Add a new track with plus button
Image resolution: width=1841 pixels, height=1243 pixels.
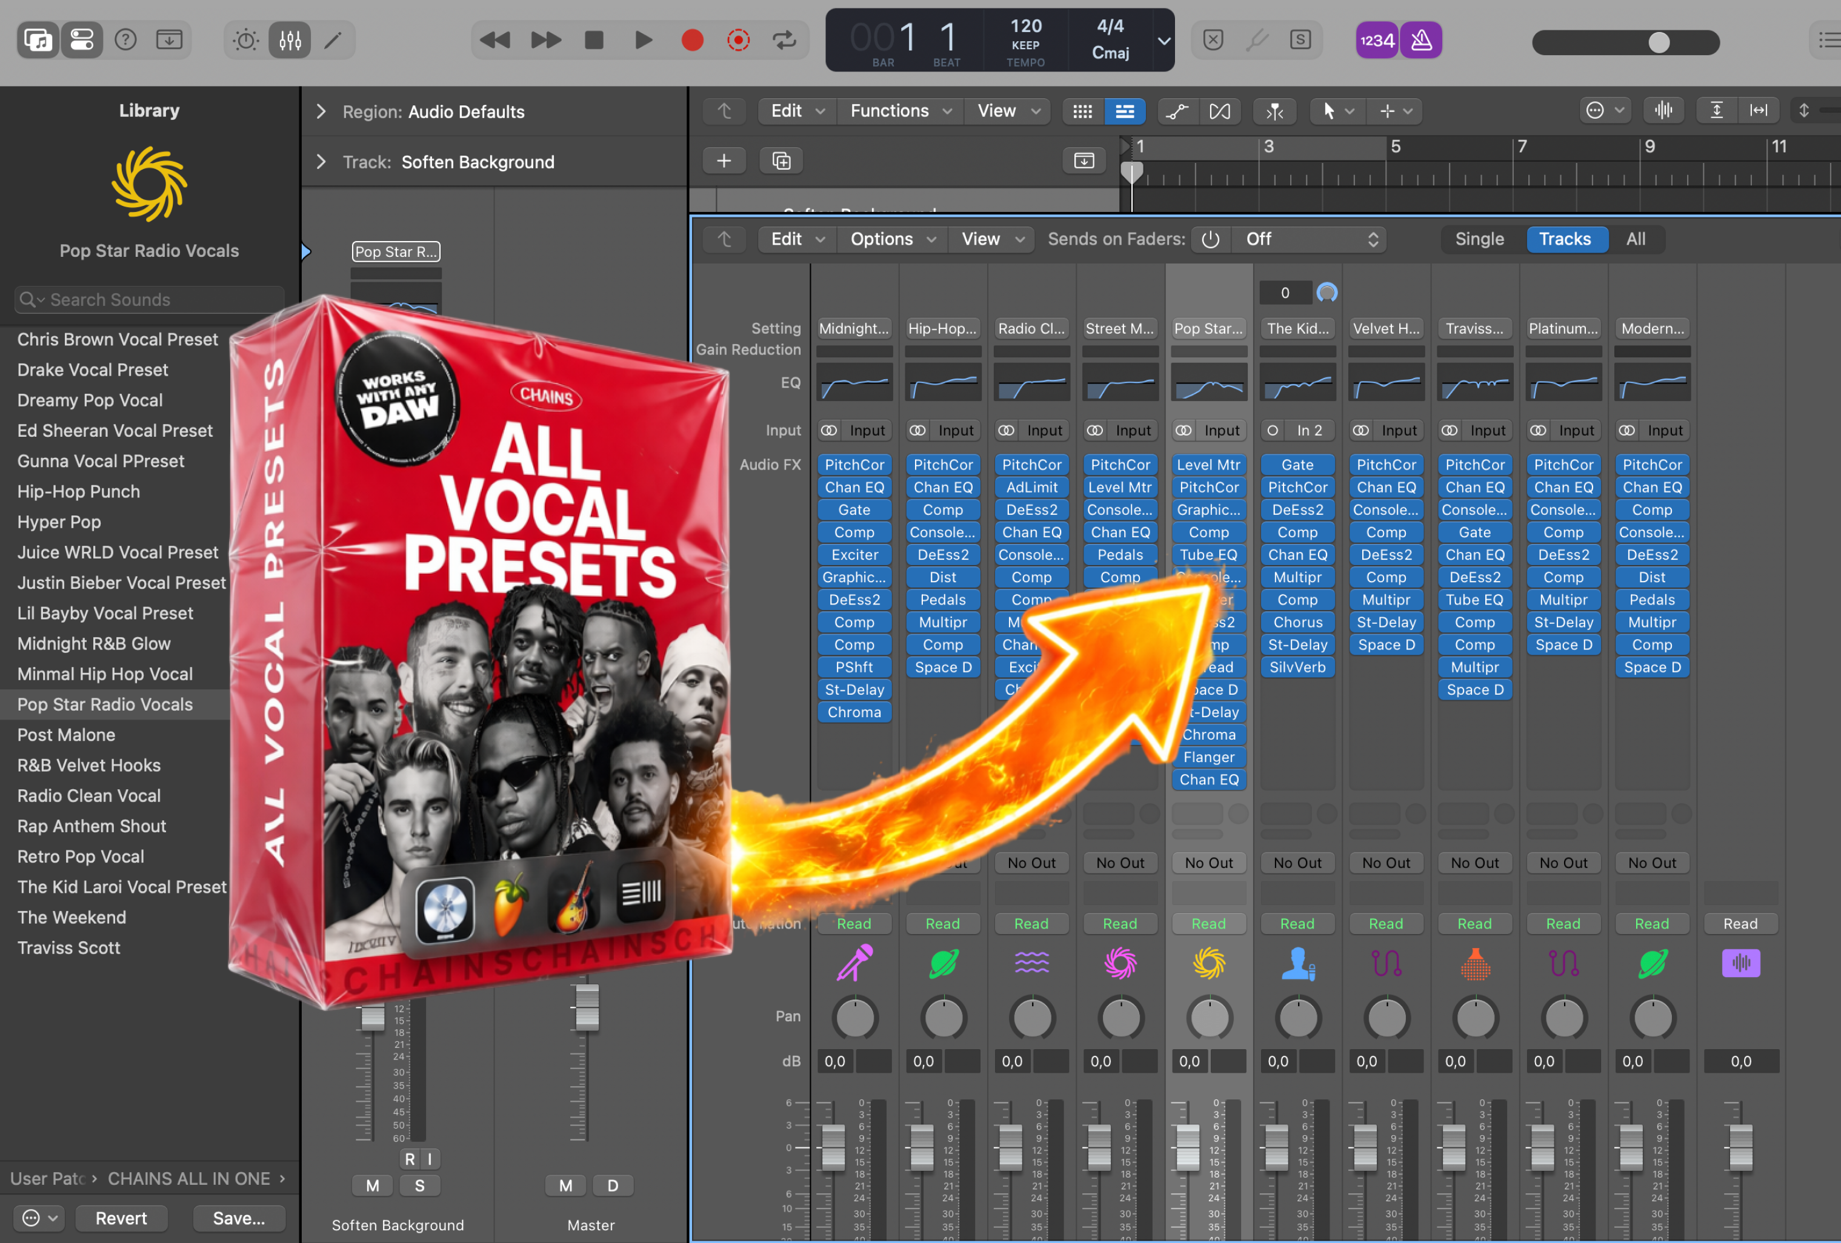[x=724, y=162]
